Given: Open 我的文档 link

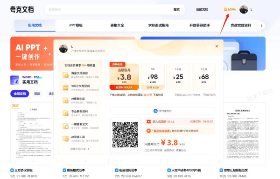Looking at the screenshot, I should coord(202,9).
